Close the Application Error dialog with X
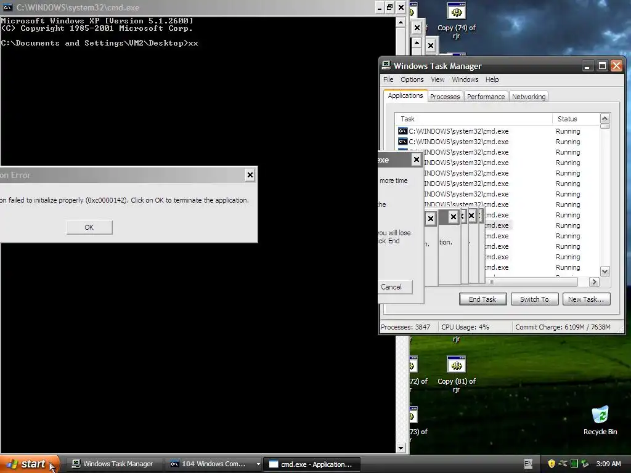The width and height of the screenshot is (631, 473). [x=250, y=175]
